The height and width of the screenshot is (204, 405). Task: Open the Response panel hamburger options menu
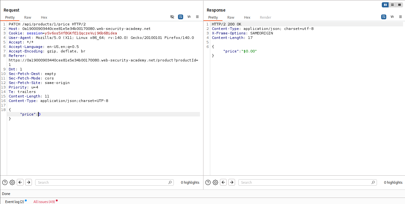click(400, 17)
